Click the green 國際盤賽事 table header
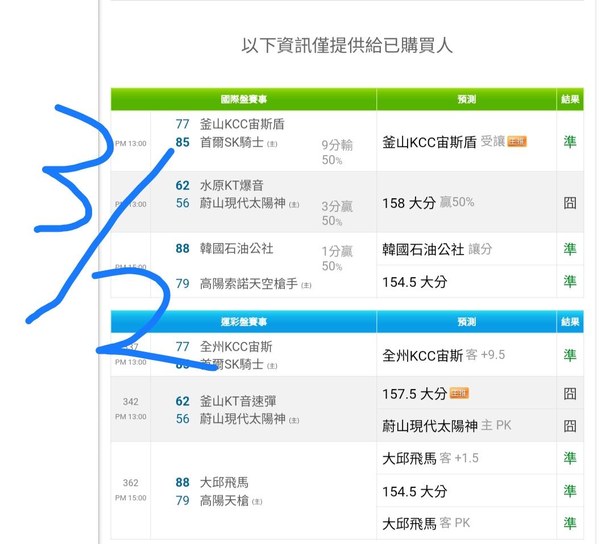Image resolution: width=614 pixels, height=544 pixels. click(243, 99)
